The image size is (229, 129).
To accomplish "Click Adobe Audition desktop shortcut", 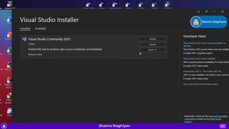I will point(128,5).
